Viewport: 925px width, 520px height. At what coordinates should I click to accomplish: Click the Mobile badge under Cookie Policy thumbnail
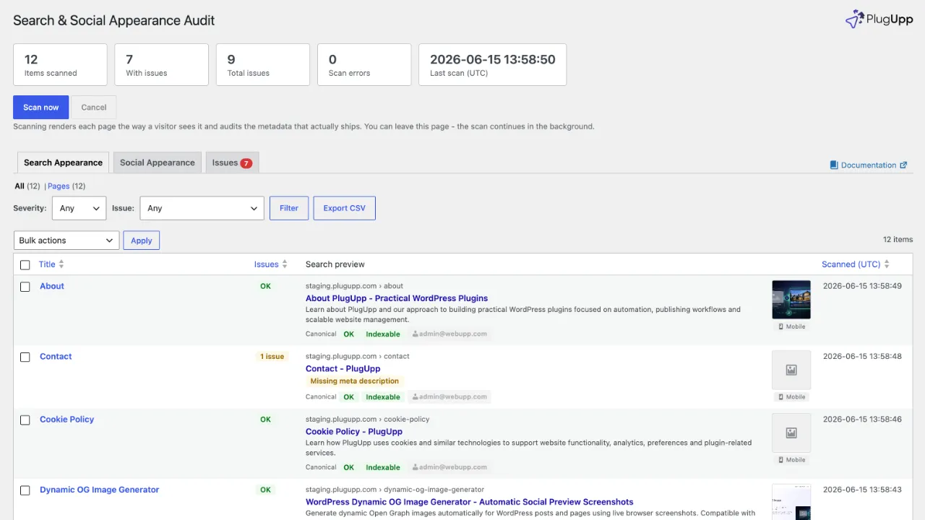click(x=791, y=459)
